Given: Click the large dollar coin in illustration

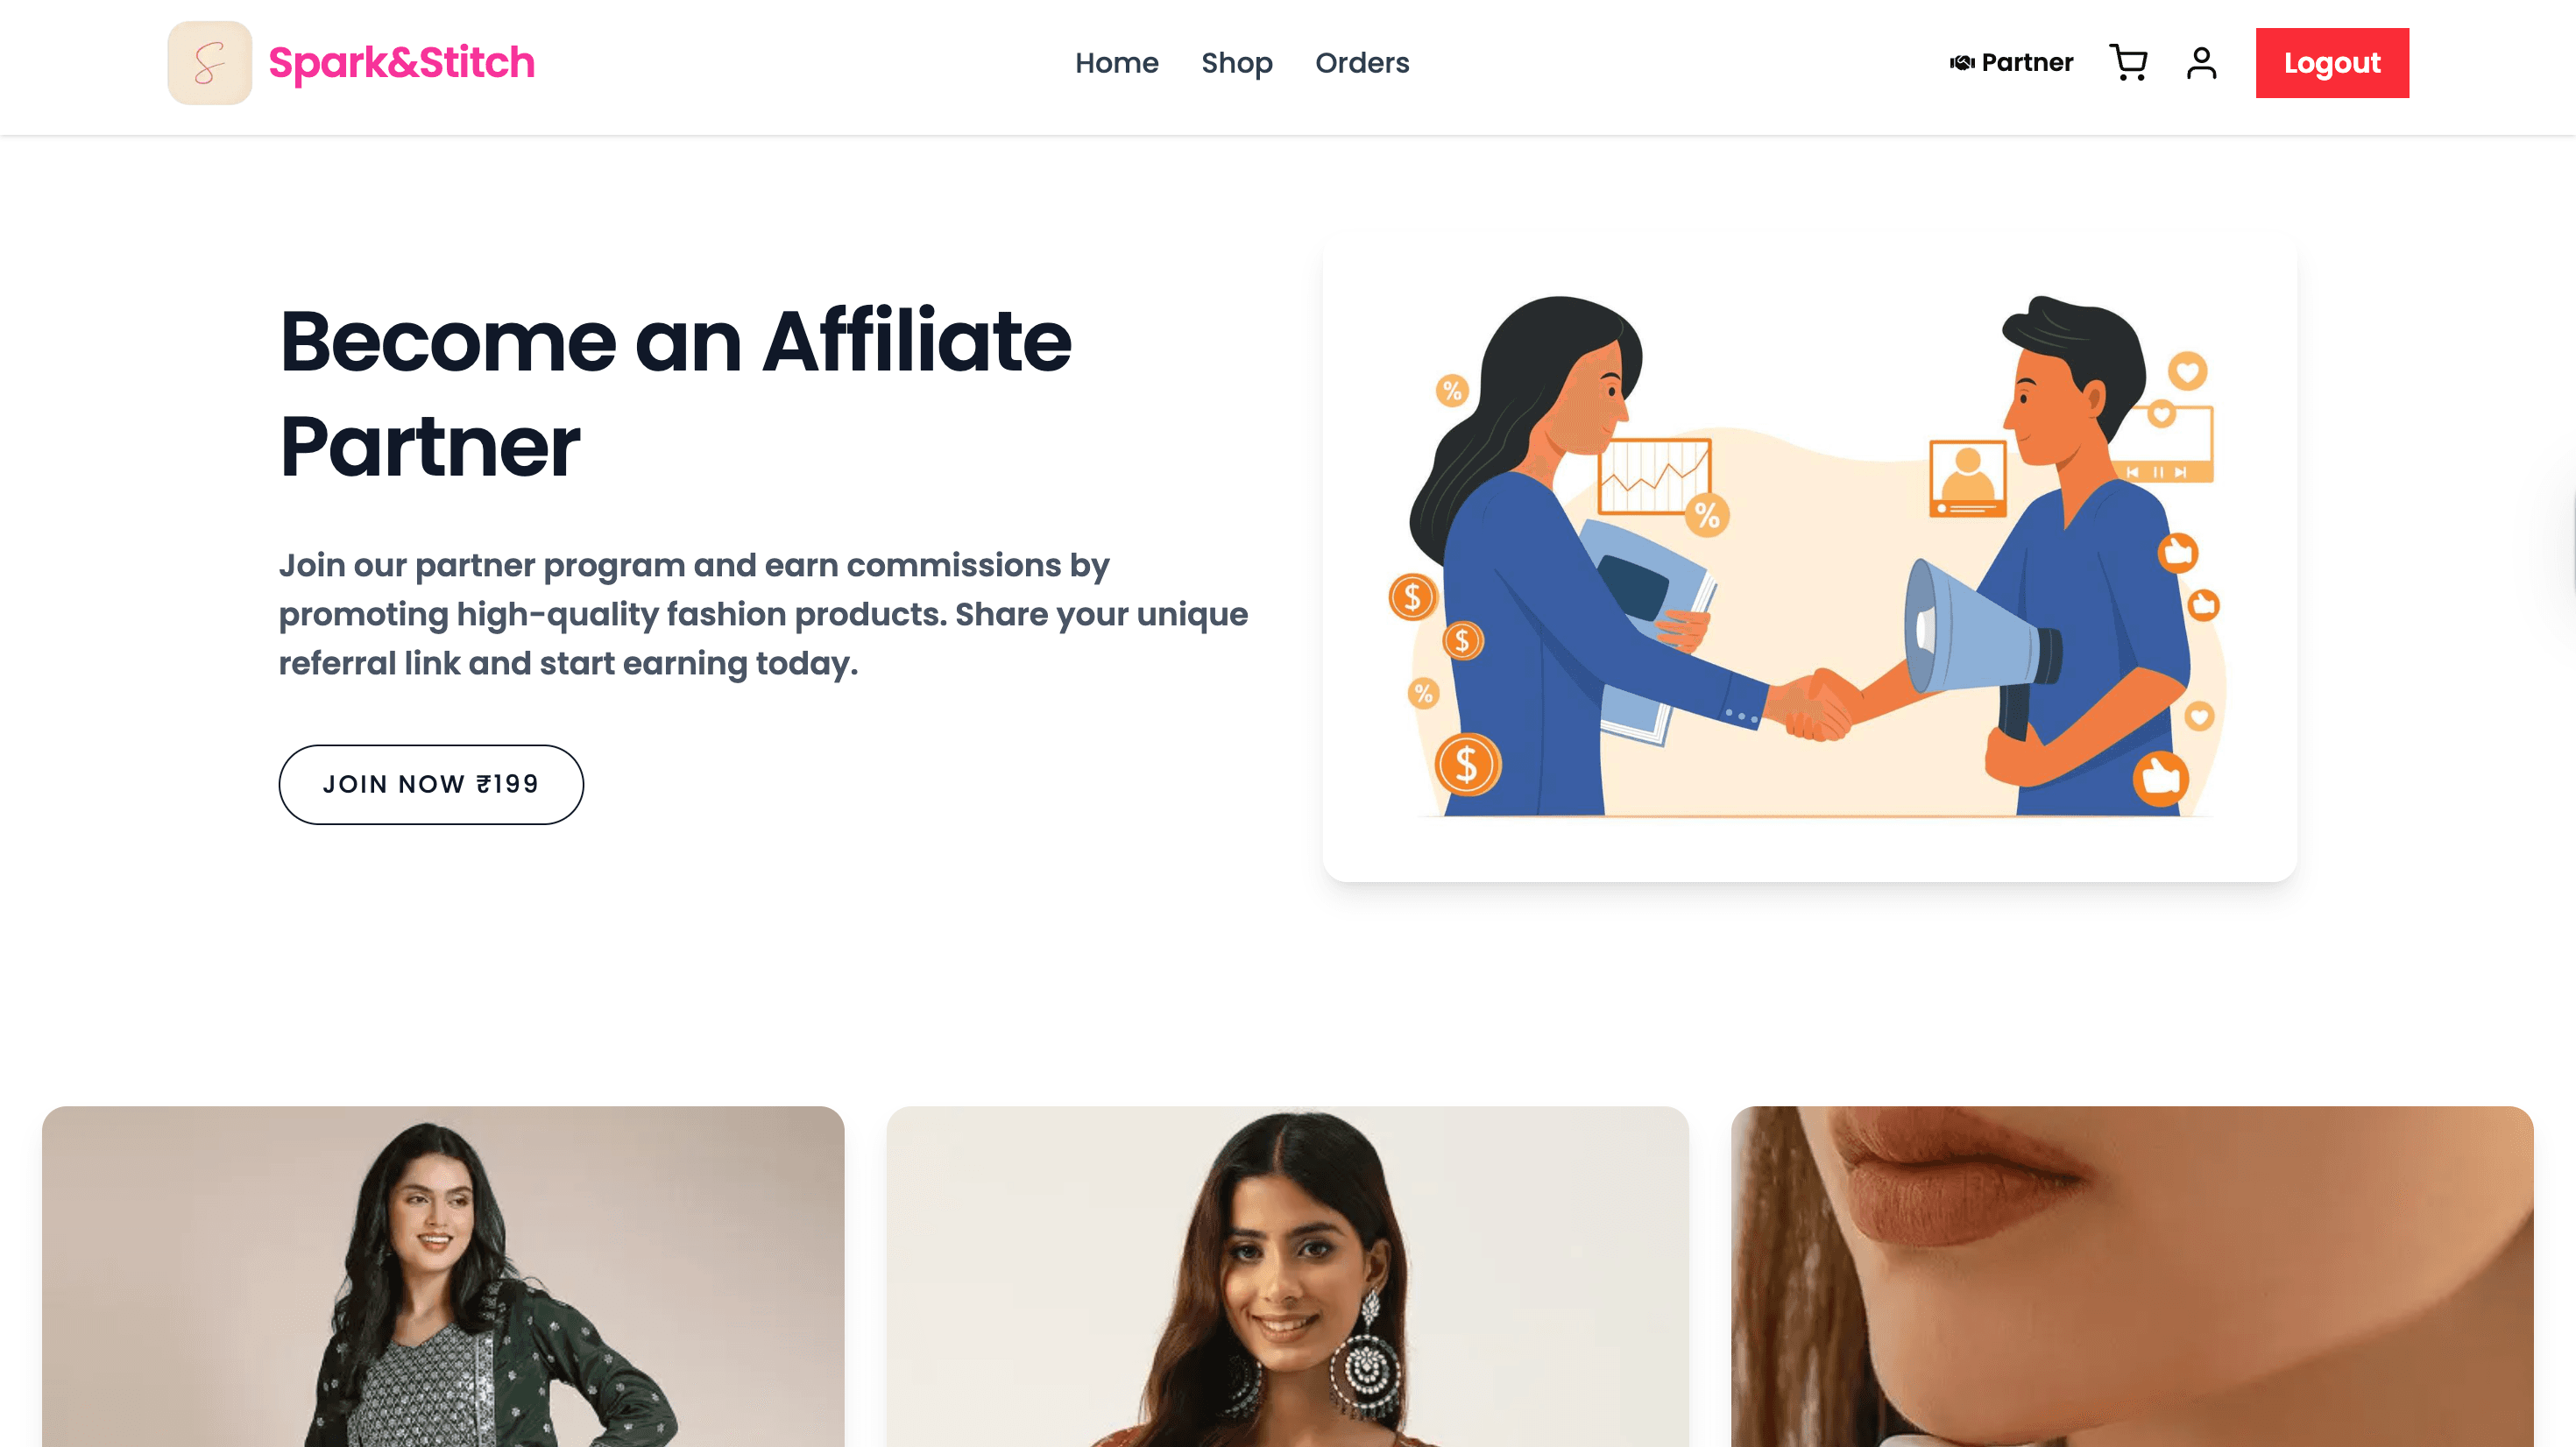Looking at the screenshot, I should pos(1467,764).
